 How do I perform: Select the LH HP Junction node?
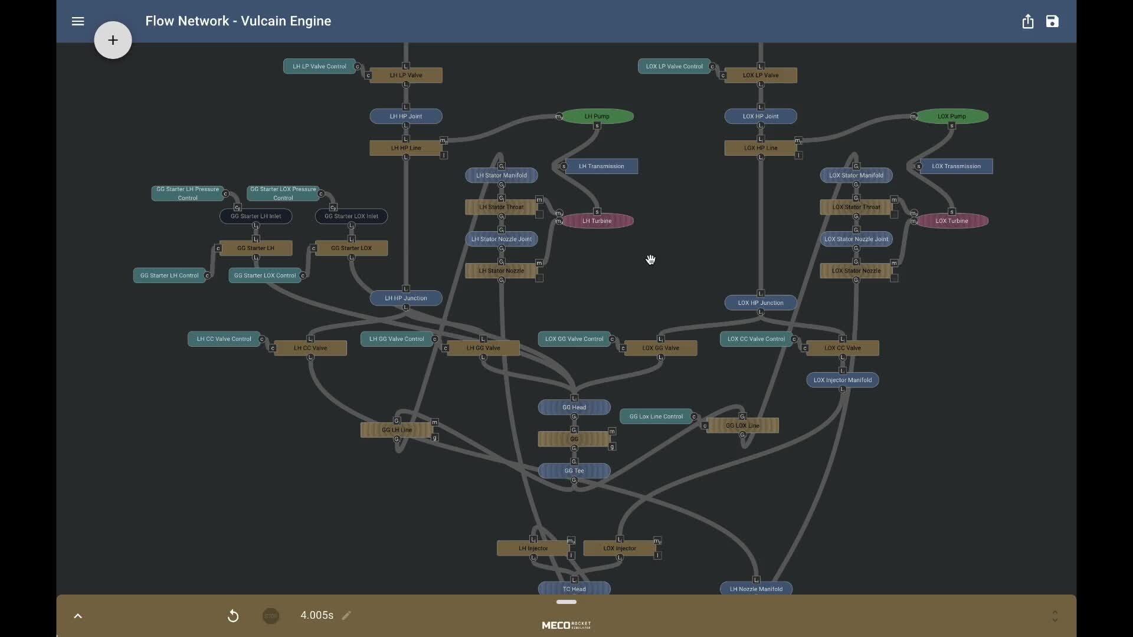pos(406,298)
